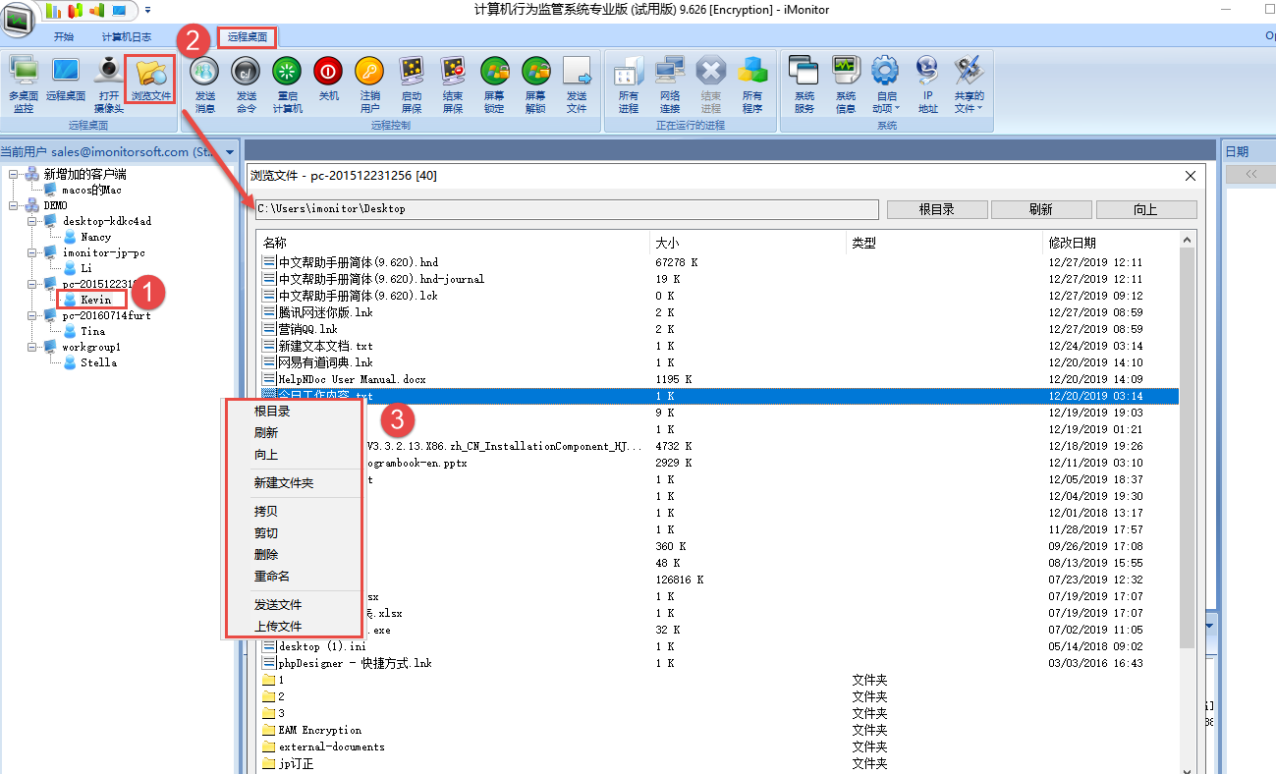This screenshot has height=774, width=1276.
Task: Open the 自启动项 dropdown in the toolbar
Action: click(886, 84)
